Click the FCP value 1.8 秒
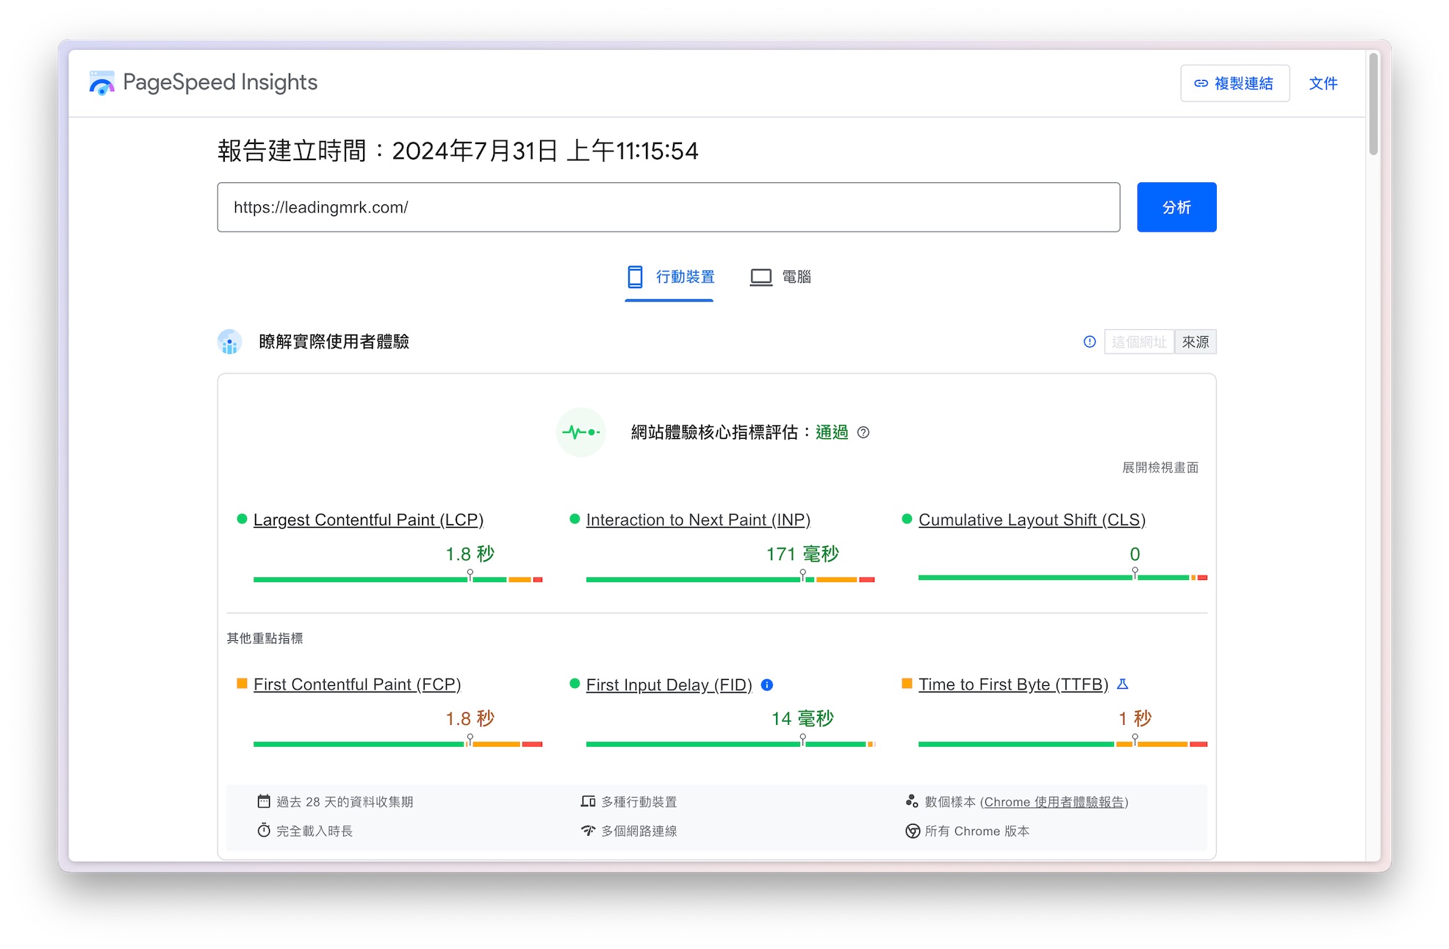This screenshot has width=1449, height=949. pos(470,718)
